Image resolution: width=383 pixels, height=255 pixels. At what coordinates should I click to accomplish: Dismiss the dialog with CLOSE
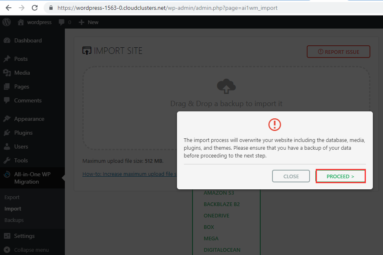pyautogui.click(x=291, y=176)
